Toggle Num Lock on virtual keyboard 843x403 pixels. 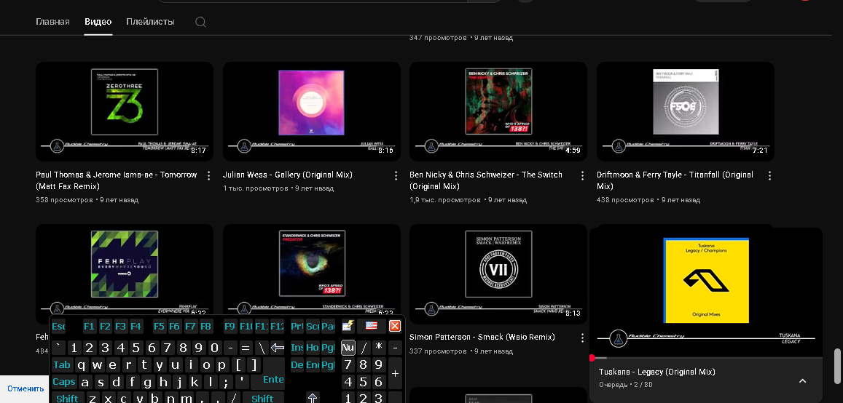click(x=348, y=348)
